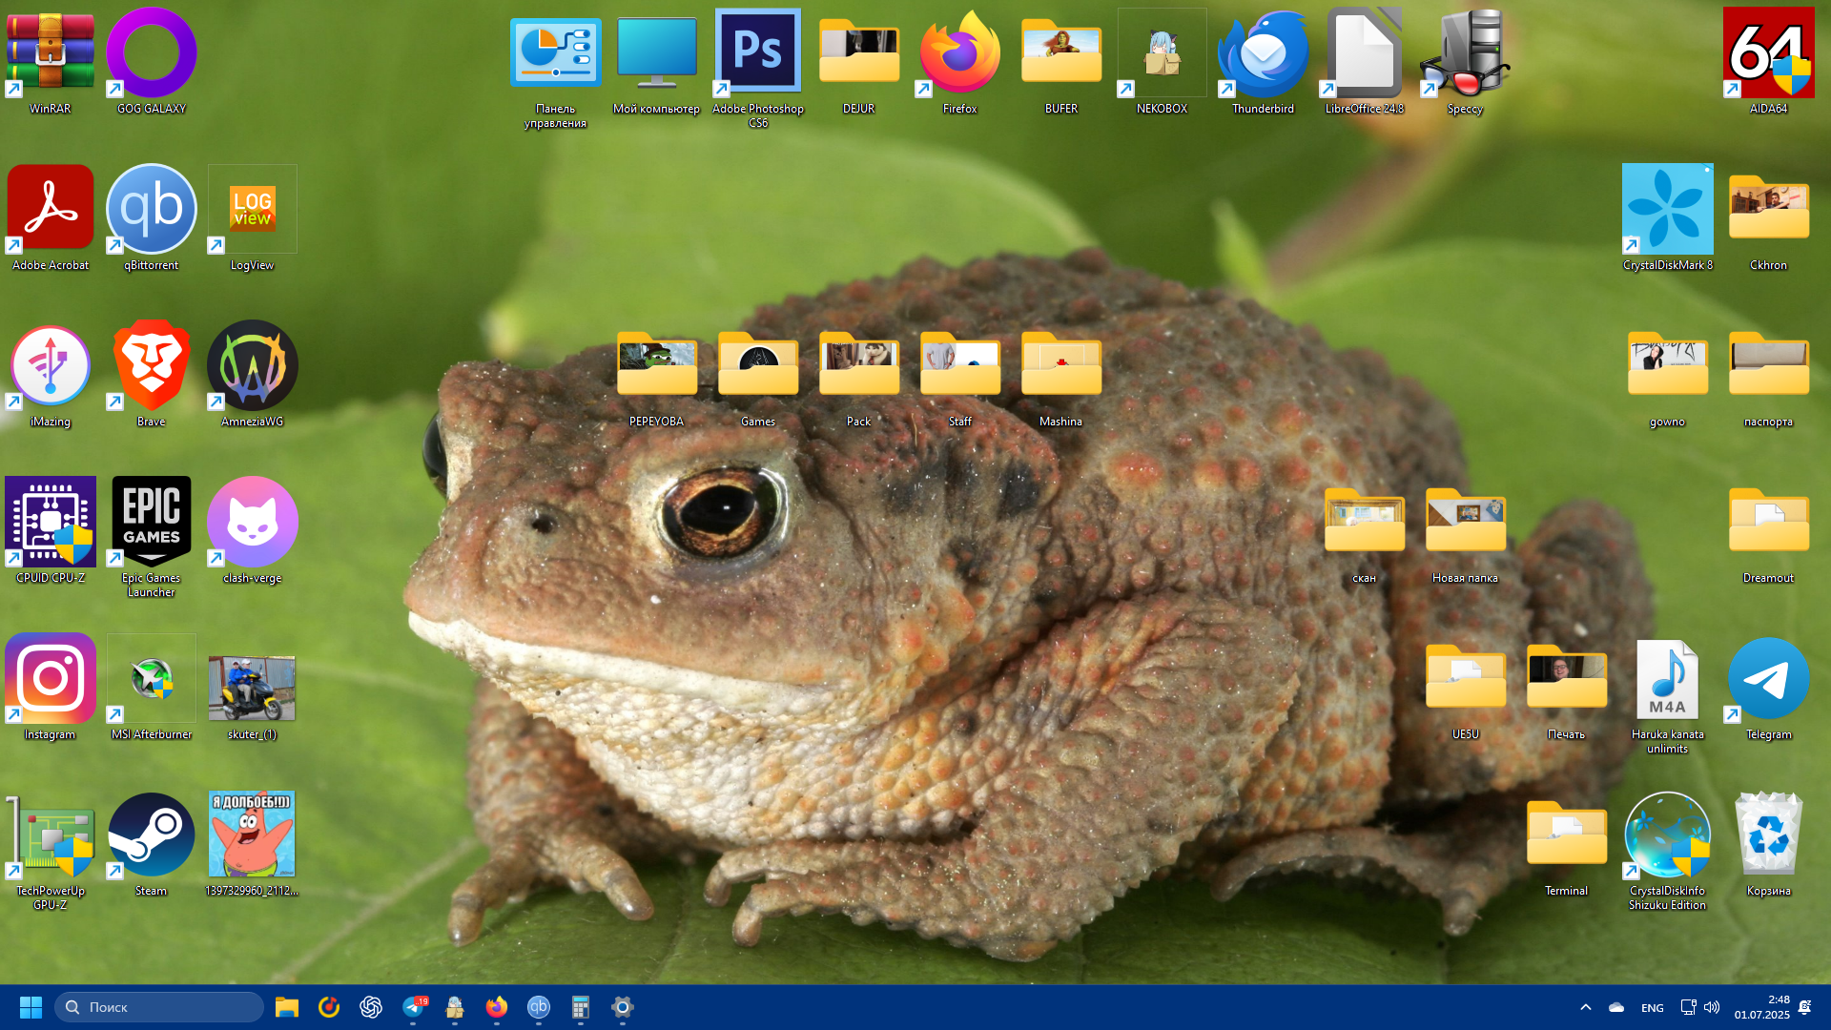Select the skuter_(1) image thumbnail

pos(252,688)
